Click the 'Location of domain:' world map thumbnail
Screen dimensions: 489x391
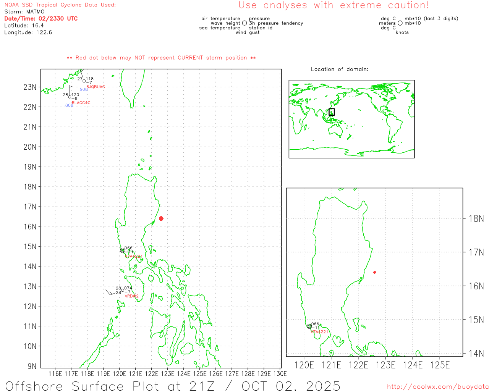[x=351, y=119]
